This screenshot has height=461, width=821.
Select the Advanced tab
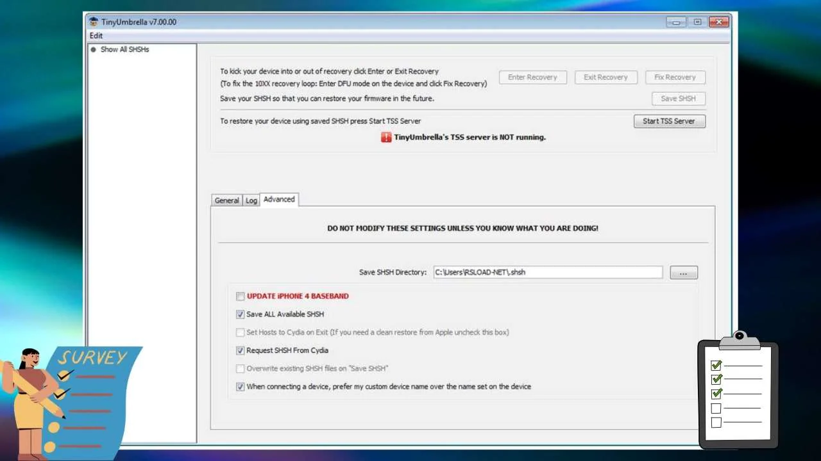(279, 199)
